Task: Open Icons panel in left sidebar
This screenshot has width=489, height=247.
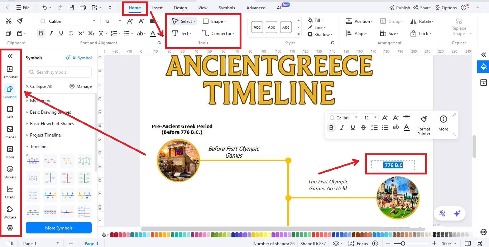Action: point(10,152)
